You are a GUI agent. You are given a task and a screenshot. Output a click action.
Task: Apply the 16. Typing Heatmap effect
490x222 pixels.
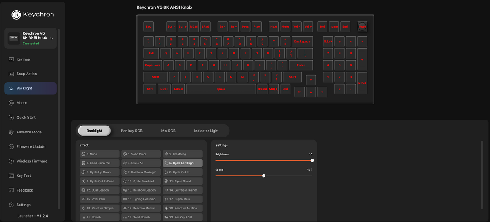pyautogui.click(x=141, y=199)
